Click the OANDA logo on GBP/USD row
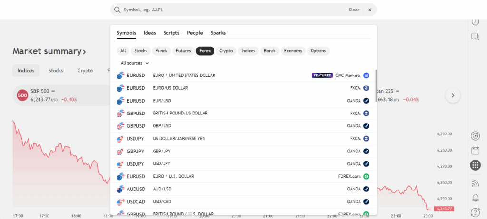Screen dimensions: 487x219 click(x=366, y=126)
